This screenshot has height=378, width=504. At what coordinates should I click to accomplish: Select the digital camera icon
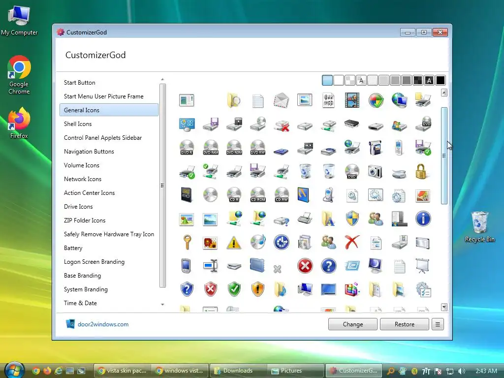[375, 172]
